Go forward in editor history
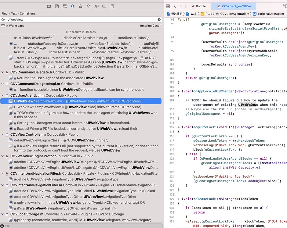 coord(181,6)
